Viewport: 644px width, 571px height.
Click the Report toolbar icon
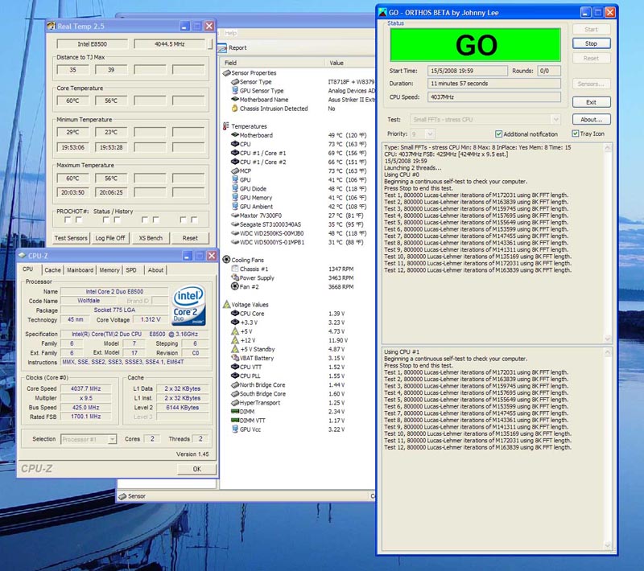click(222, 48)
